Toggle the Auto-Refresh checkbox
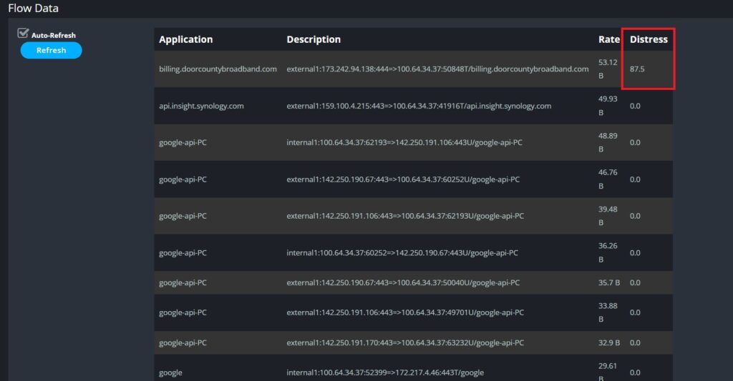The image size is (733, 381). 23,34
